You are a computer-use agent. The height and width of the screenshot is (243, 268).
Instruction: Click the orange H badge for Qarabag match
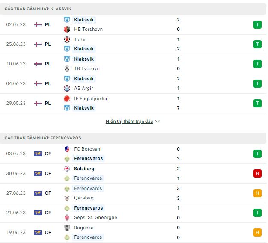pos(257,193)
